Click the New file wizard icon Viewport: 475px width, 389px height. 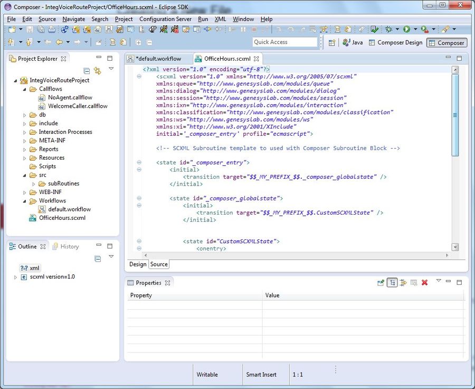tap(12, 29)
